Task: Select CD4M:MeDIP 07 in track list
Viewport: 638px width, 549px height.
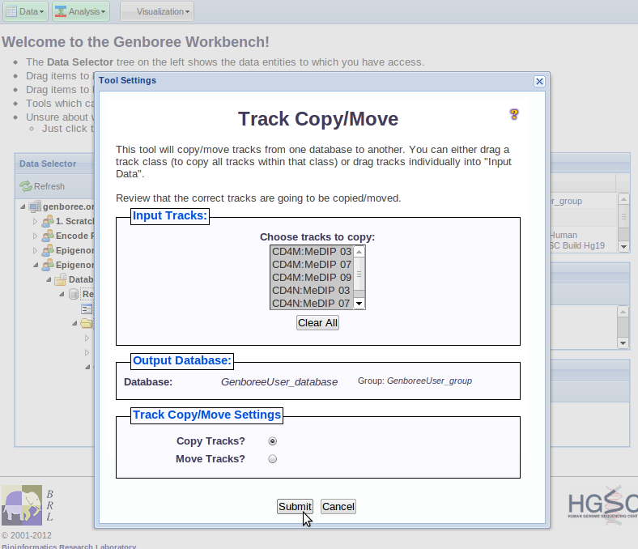Action: (311, 264)
